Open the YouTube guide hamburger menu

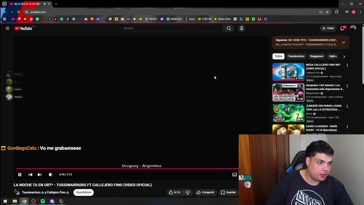(7, 28)
